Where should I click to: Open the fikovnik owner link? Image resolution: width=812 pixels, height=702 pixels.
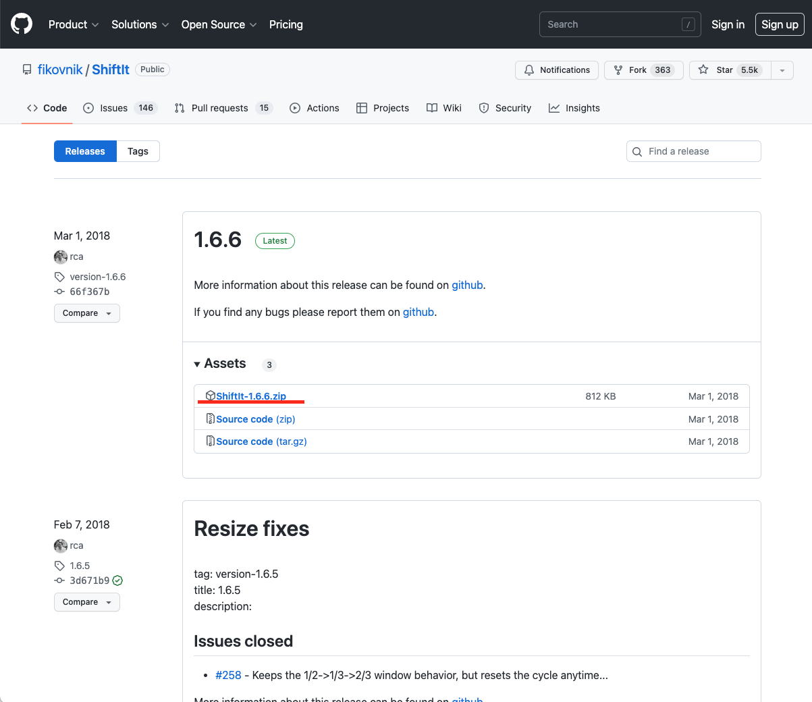point(60,70)
